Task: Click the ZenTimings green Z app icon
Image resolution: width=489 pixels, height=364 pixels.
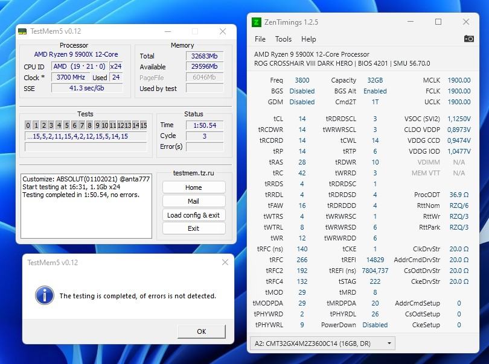Action: click(x=256, y=22)
